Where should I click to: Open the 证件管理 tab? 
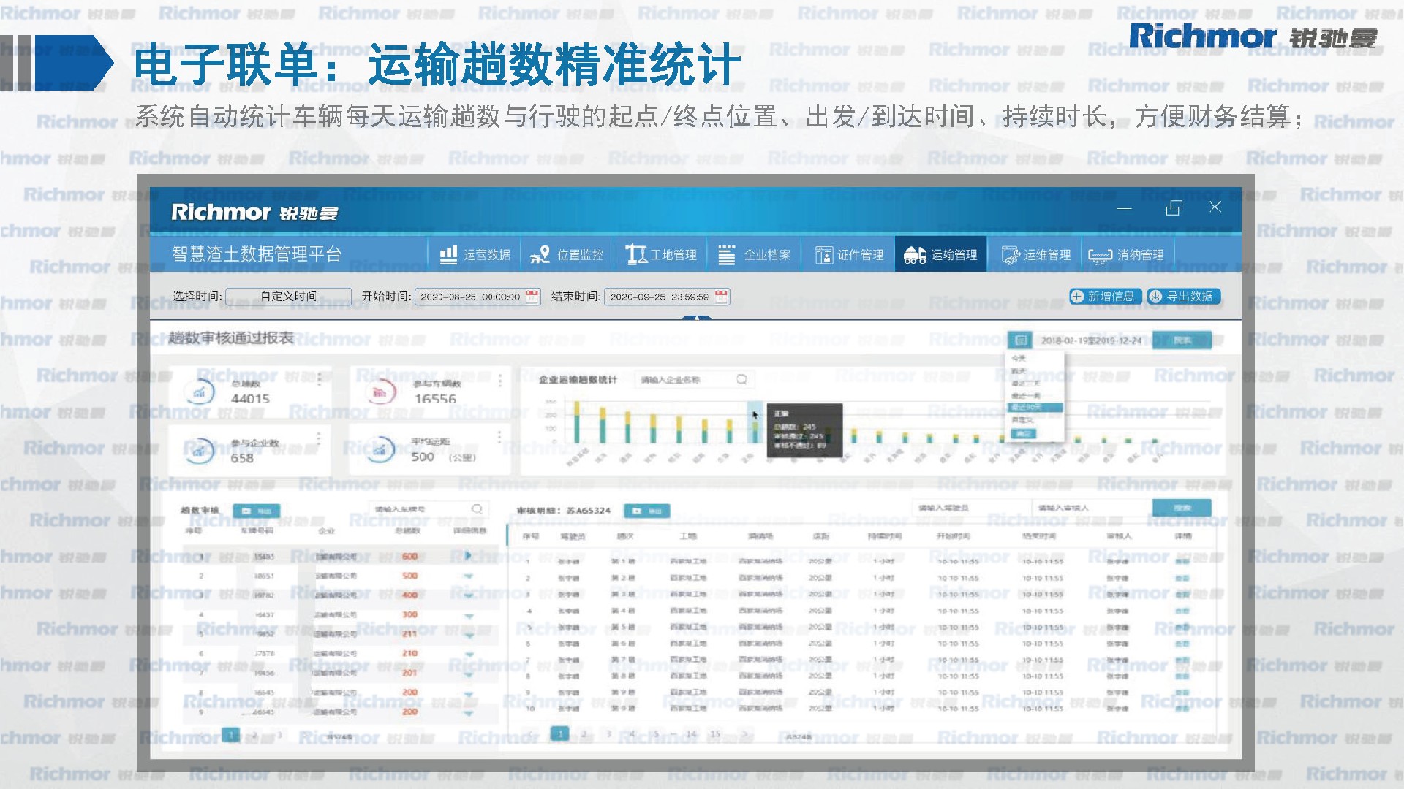(848, 254)
